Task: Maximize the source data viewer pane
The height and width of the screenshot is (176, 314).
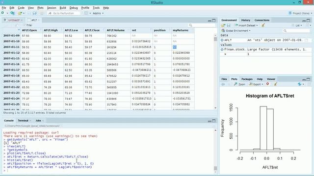Action: (x=214, y=21)
